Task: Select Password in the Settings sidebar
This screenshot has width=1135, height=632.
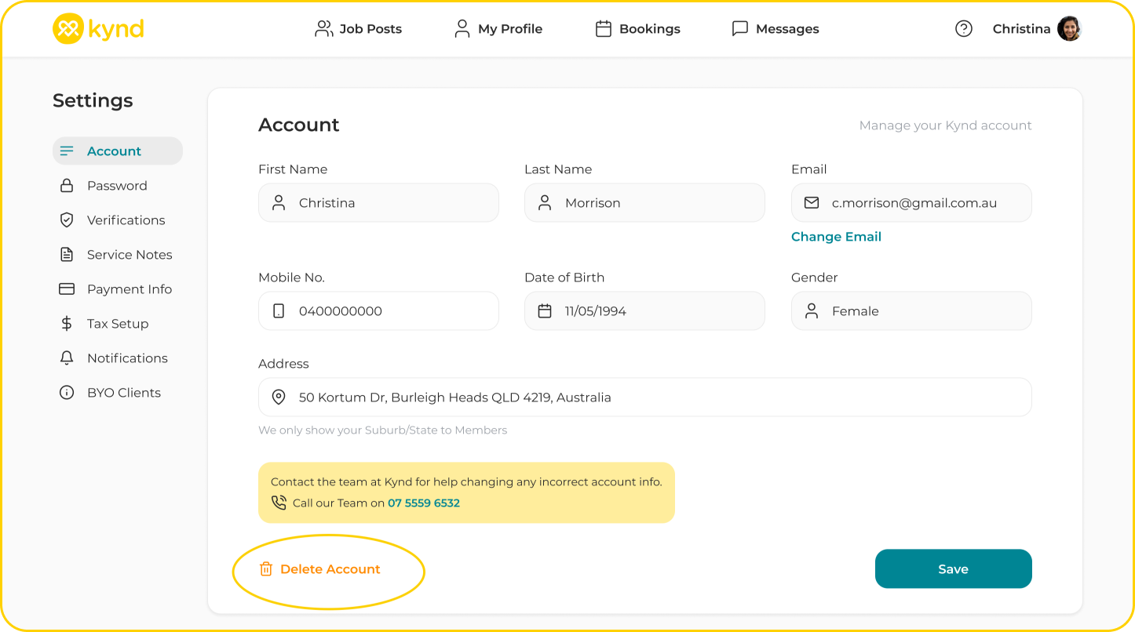Action: [117, 186]
